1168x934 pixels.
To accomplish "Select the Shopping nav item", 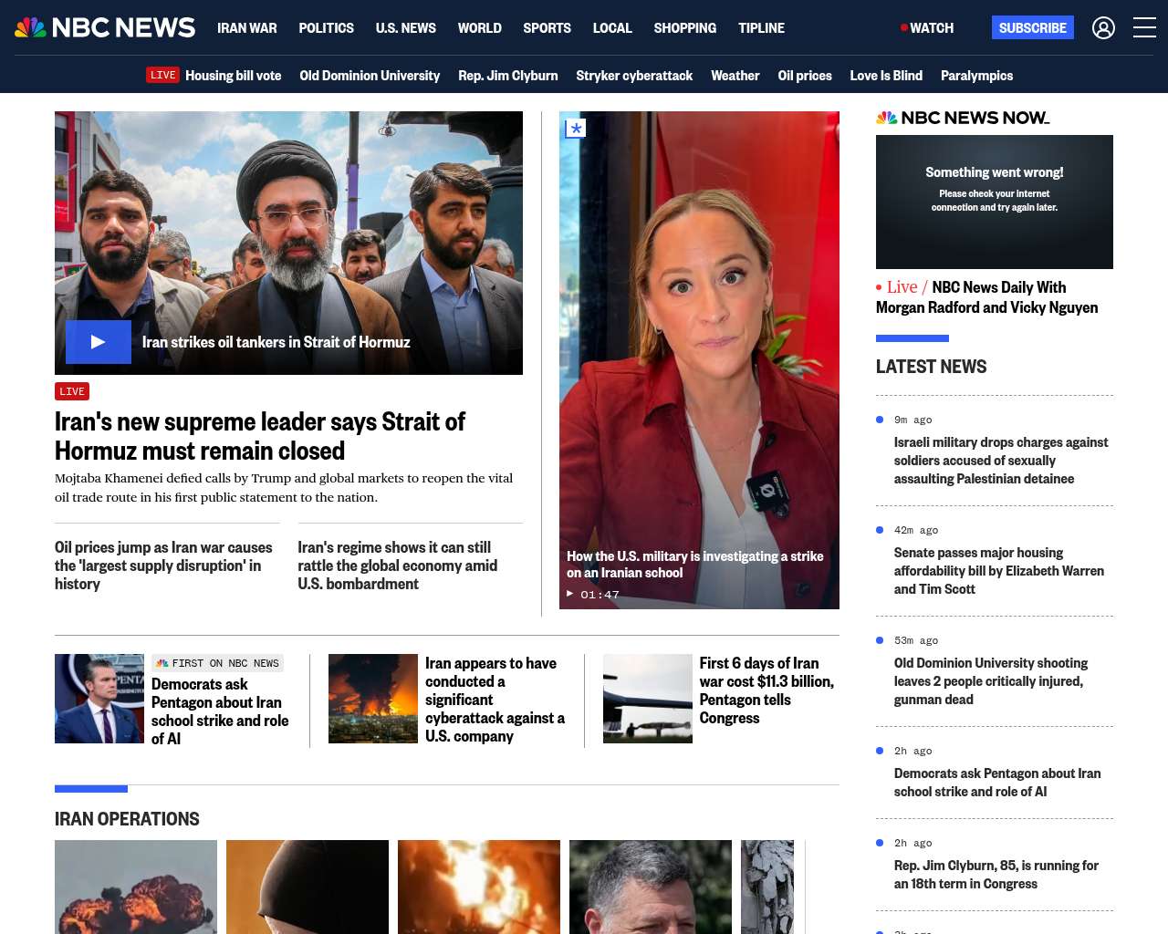I will click(x=684, y=28).
